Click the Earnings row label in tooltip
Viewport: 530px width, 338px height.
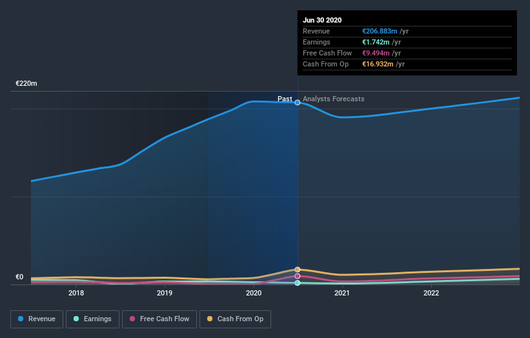(316, 42)
